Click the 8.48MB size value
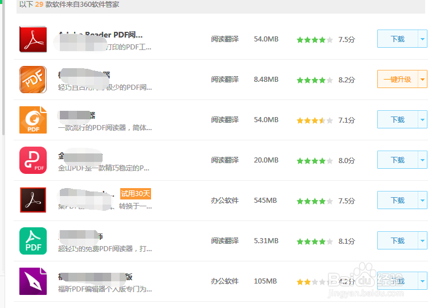 (266, 79)
